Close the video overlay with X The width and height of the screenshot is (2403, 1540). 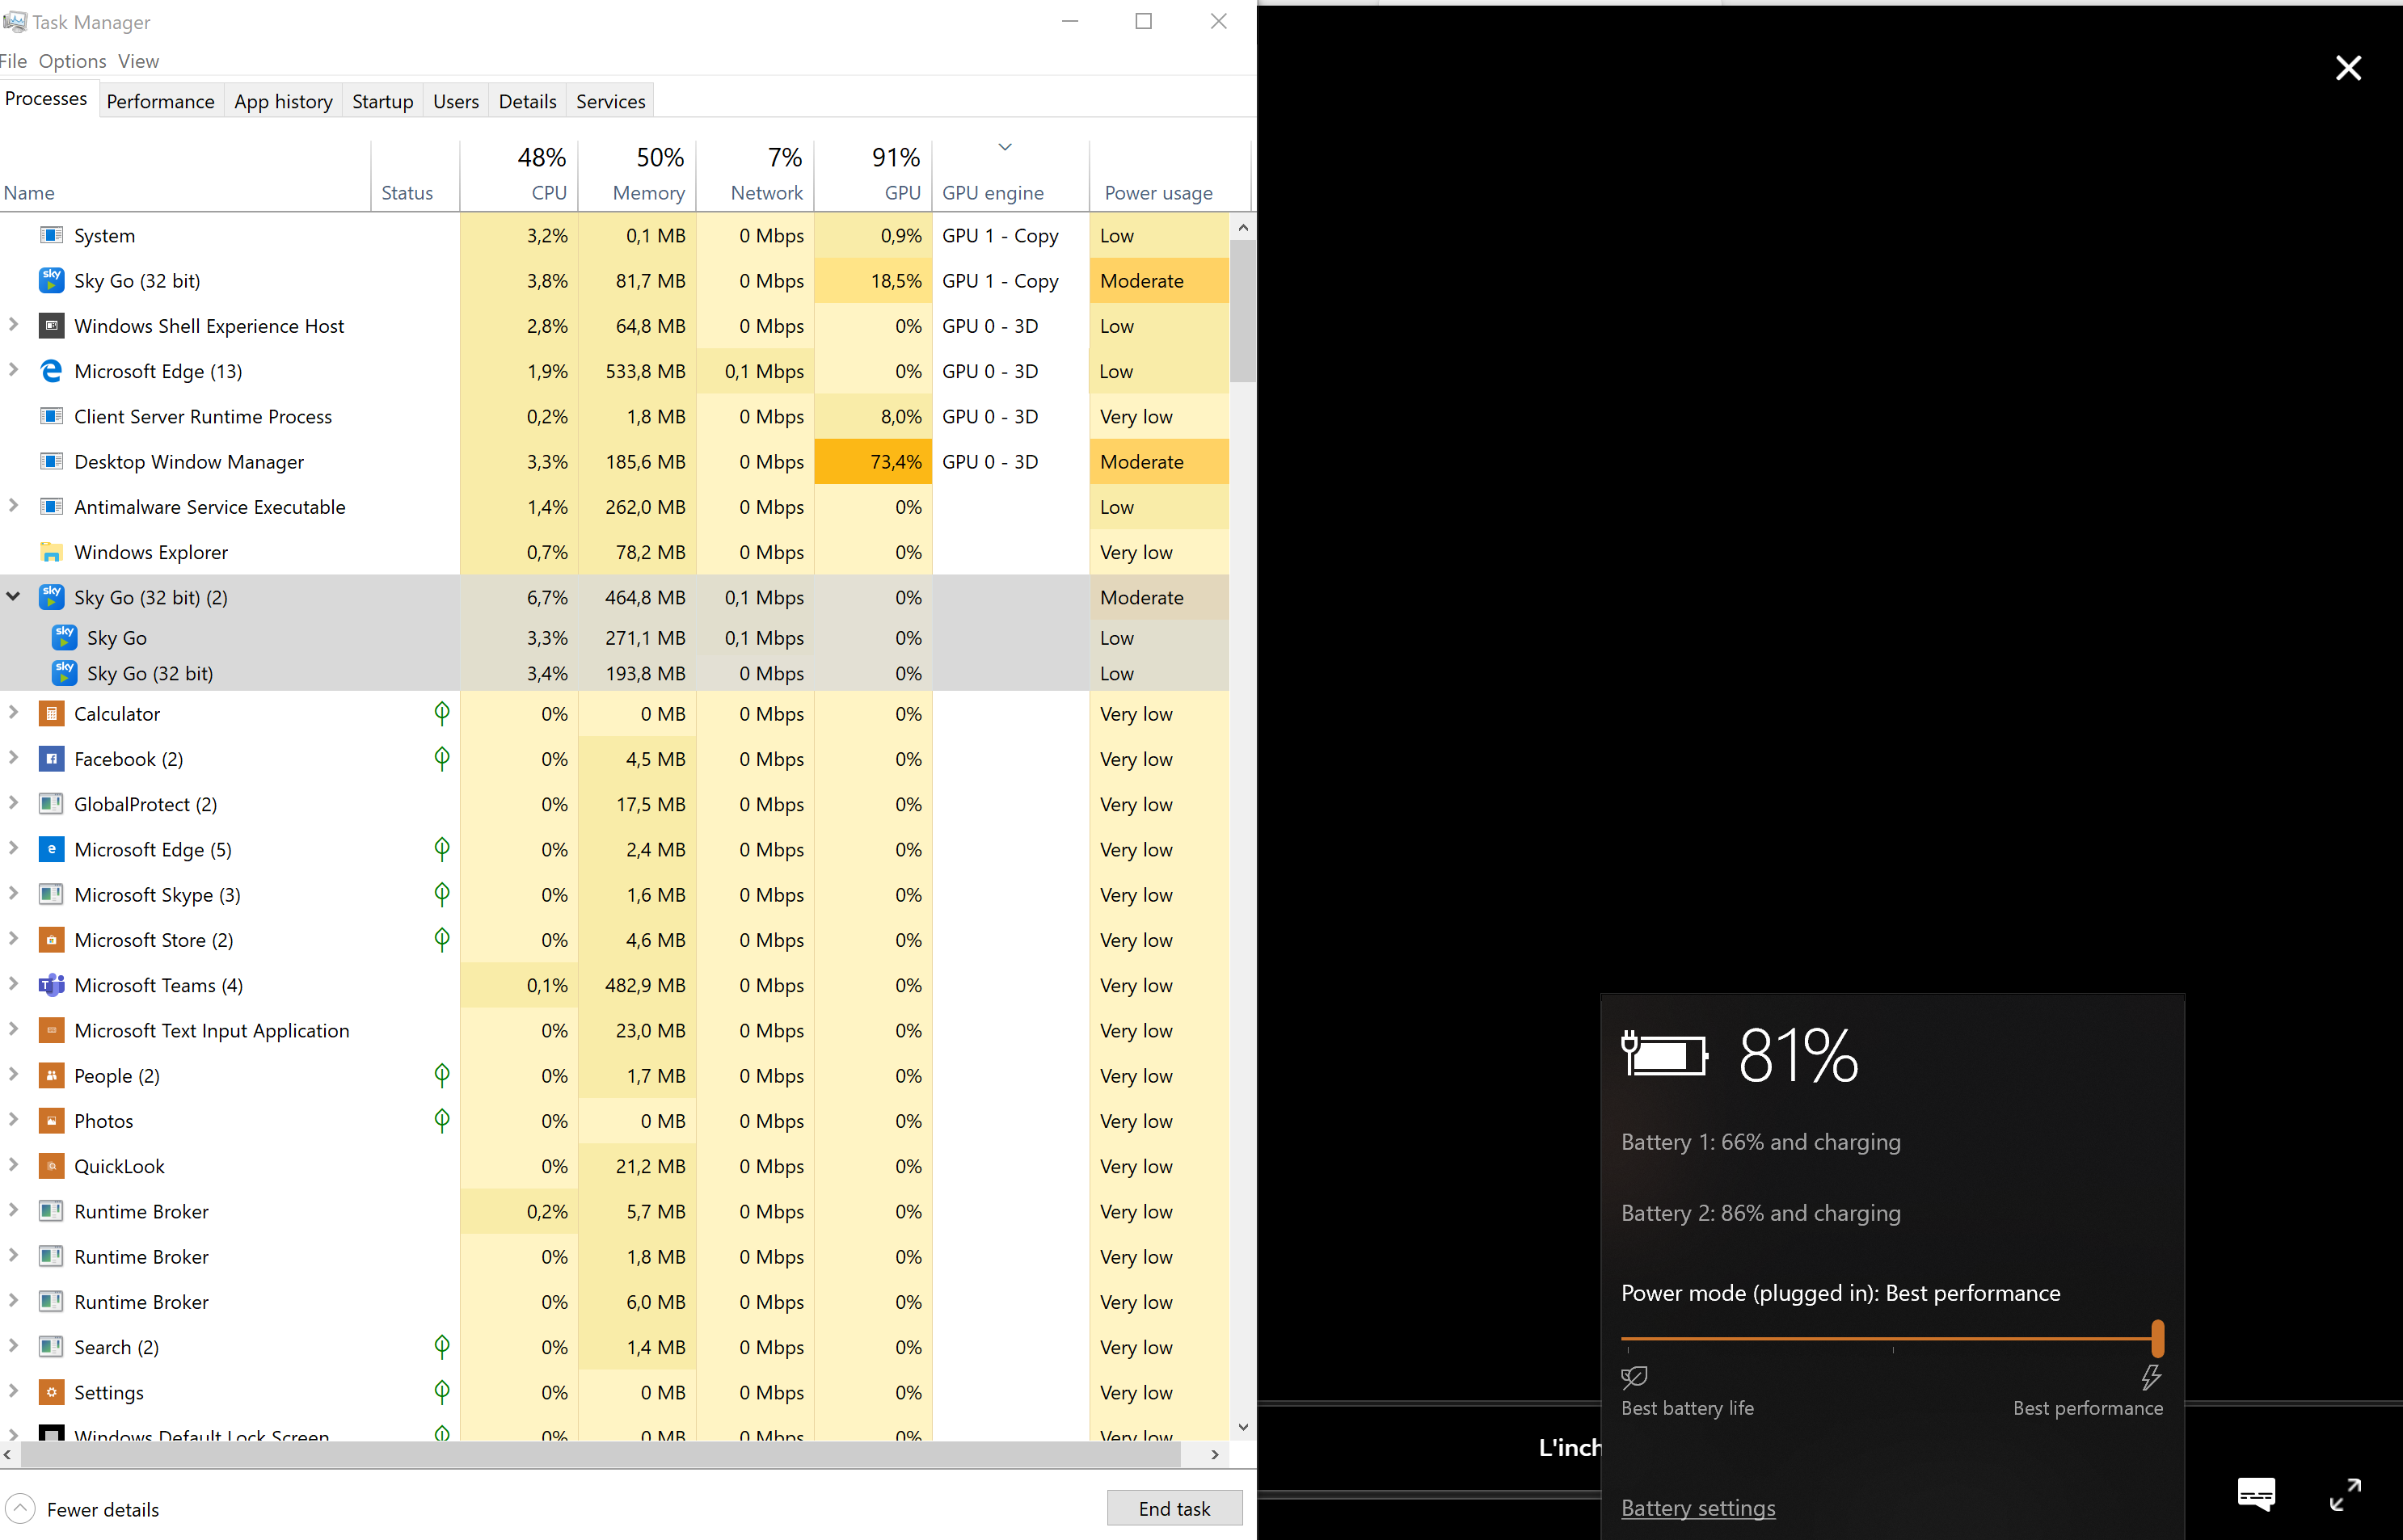click(x=2348, y=68)
